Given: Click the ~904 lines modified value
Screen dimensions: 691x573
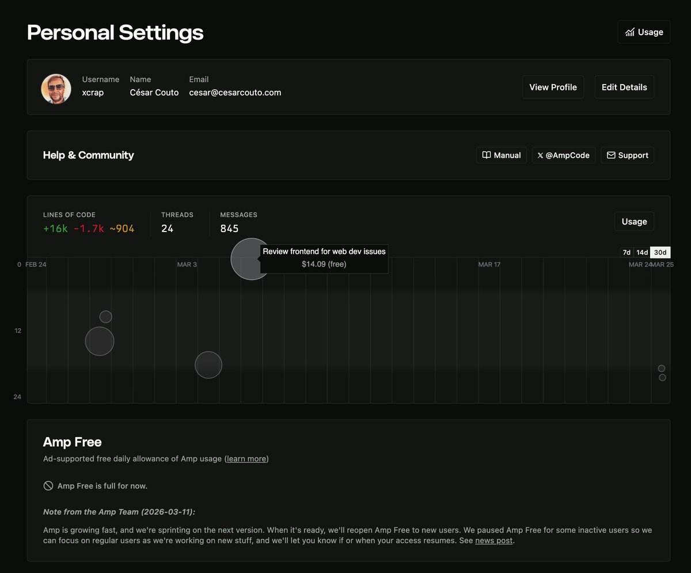Looking at the screenshot, I should tap(122, 229).
